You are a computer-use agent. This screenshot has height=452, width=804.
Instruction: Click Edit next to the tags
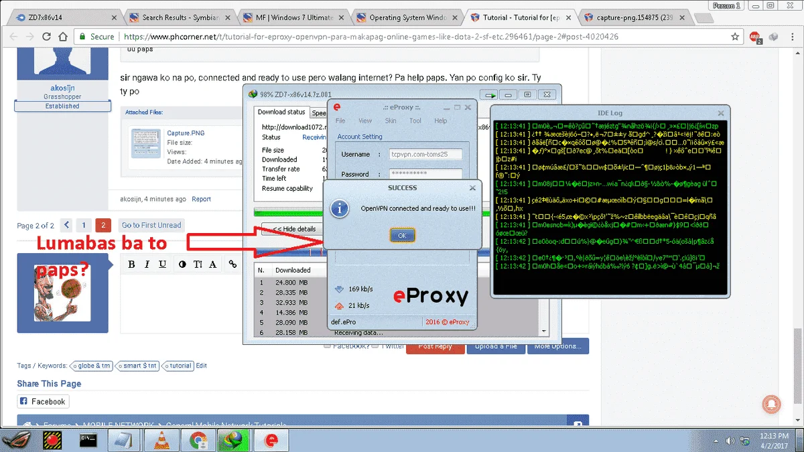[201, 366]
